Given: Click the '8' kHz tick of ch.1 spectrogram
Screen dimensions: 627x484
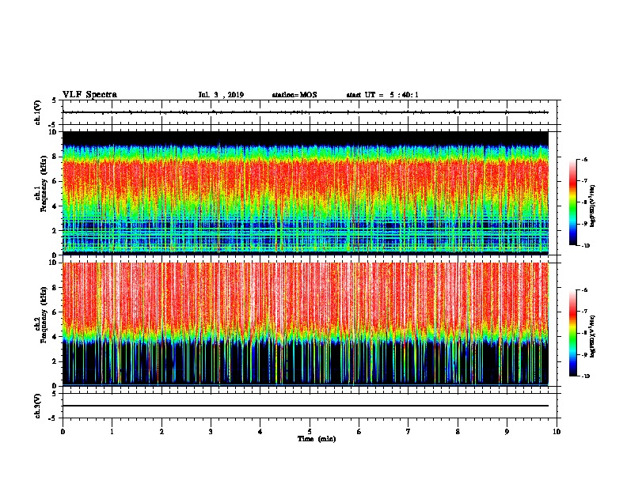Looking at the screenshot, I should point(55,157).
